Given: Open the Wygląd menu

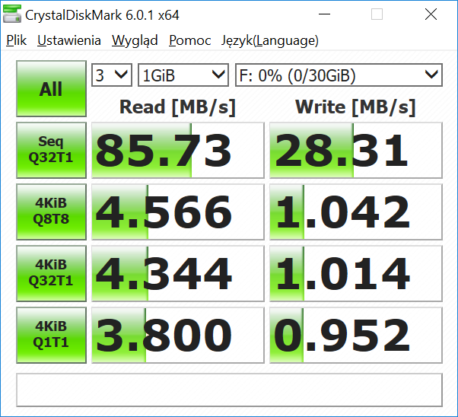Looking at the screenshot, I should [x=135, y=41].
